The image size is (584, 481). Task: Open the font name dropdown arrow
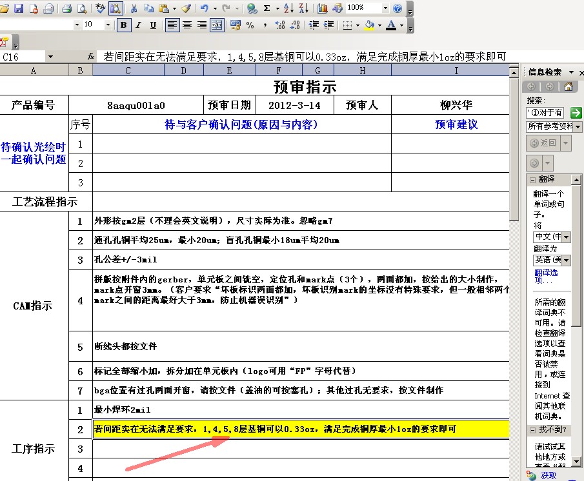coord(77,25)
